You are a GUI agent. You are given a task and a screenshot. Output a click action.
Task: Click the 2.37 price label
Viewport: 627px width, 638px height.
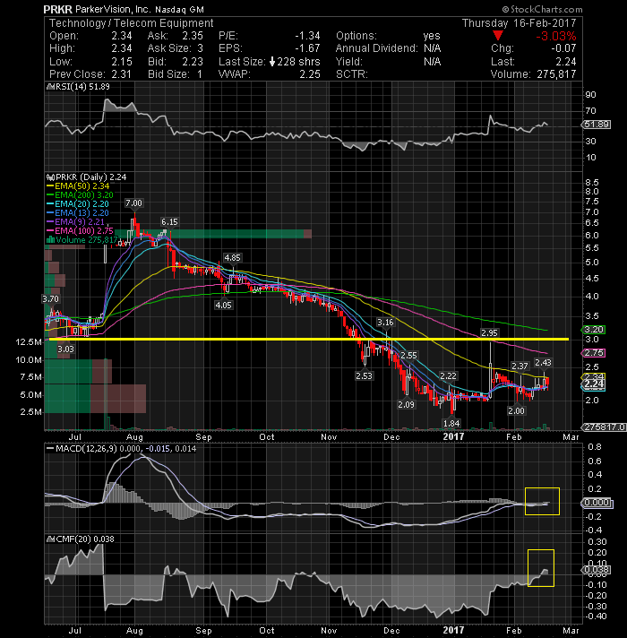(520, 366)
